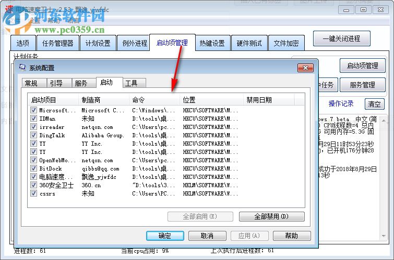Open the 文件加密 tab
The image size is (394, 260).
[286, 43]
